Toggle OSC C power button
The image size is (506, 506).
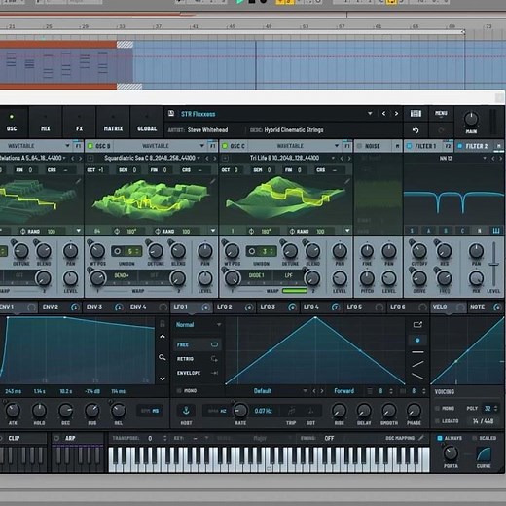point(225,146)
